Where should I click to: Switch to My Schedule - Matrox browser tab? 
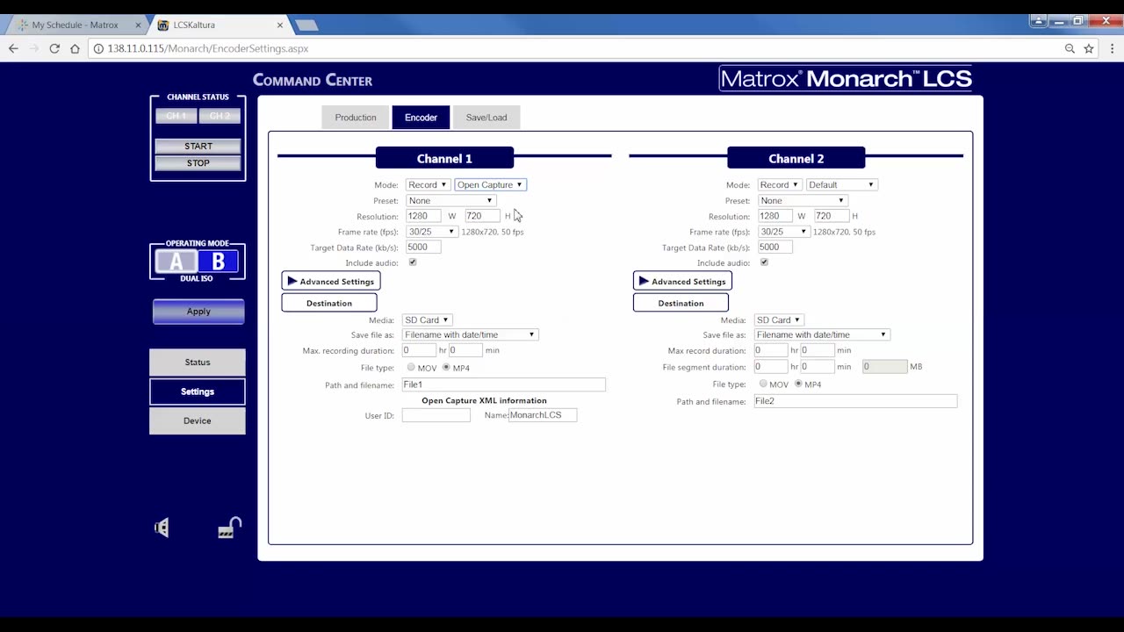coord(75,25)
